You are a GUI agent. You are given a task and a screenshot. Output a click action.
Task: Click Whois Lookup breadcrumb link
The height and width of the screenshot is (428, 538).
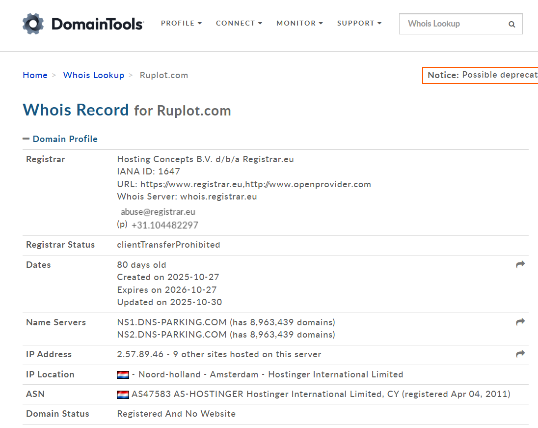(93, 75)
